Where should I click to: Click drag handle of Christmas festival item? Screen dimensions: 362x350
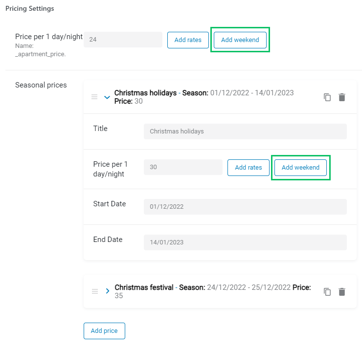coord(95,291)
